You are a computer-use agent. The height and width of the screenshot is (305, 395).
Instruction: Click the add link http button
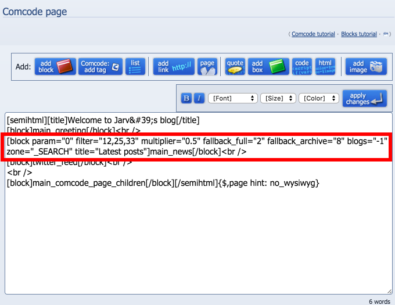tap(174, 66)
